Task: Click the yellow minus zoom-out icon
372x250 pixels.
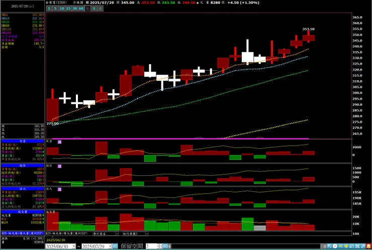Action: tap(340, 246)
